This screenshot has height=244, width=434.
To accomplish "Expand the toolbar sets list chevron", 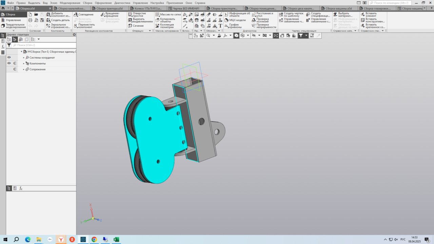I will tap(14, 30).
